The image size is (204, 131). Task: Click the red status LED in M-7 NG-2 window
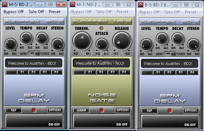(102, 110)
